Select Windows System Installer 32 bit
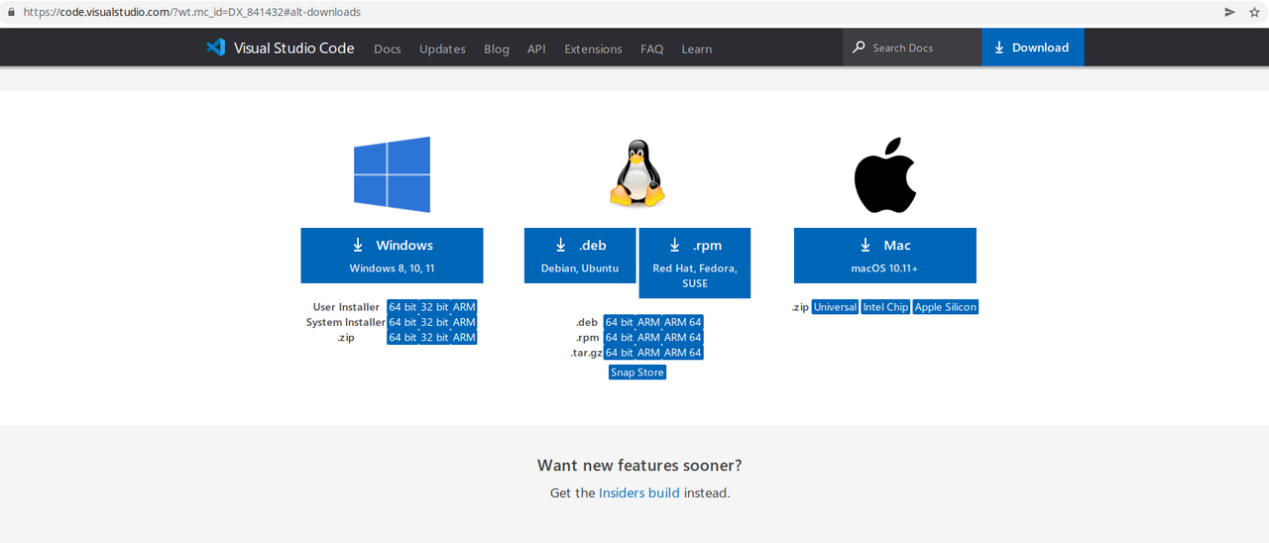 click(434, 322)
